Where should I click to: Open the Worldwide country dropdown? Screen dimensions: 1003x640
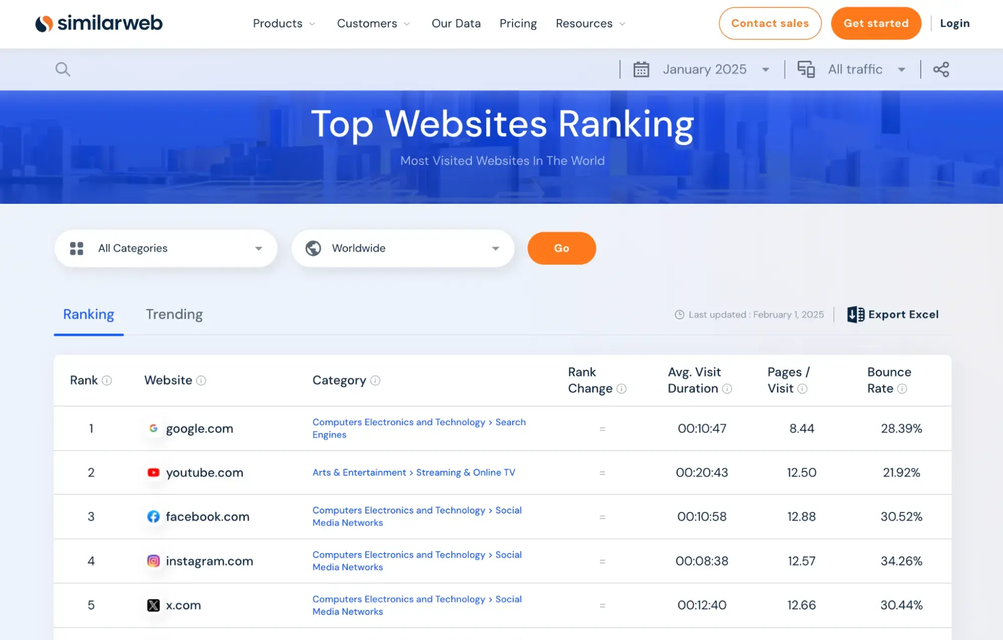click(x=402, y=248)
